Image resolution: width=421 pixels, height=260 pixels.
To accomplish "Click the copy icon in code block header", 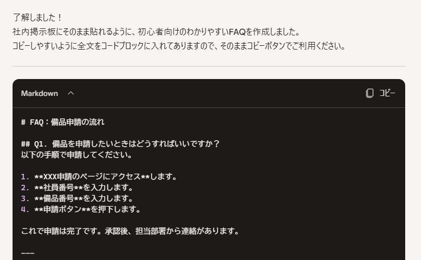I will pyautogui.click(x=370, y=93).
